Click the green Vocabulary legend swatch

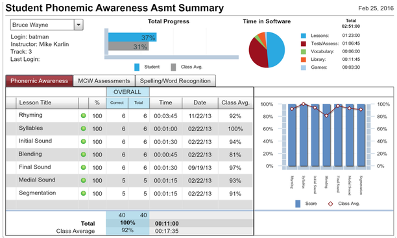click(x=304, y=52)
